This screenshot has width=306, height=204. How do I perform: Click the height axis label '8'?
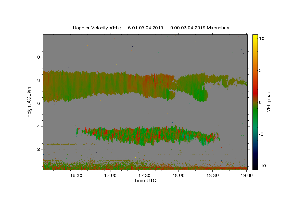click(x=39, y=80)
